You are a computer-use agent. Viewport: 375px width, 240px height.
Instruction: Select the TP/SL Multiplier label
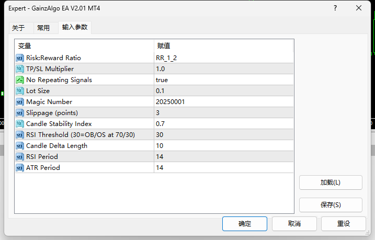click(x=50, y=69)
